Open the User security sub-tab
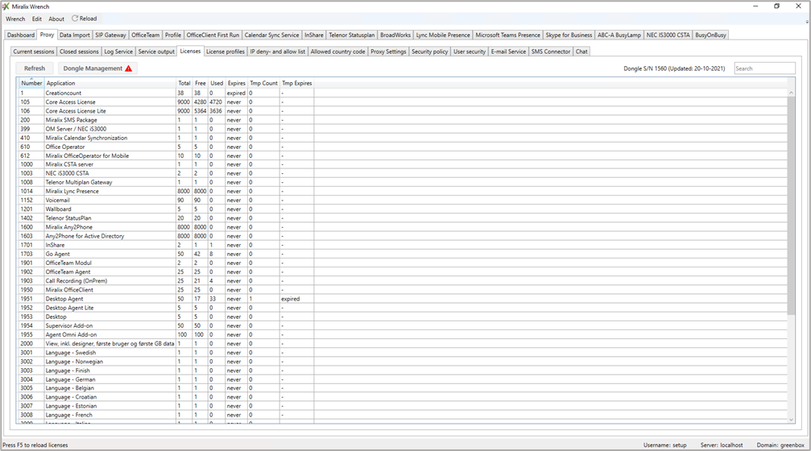Image resolution: width=811 pixels, height=451 pixels. (x=470, y=52)
